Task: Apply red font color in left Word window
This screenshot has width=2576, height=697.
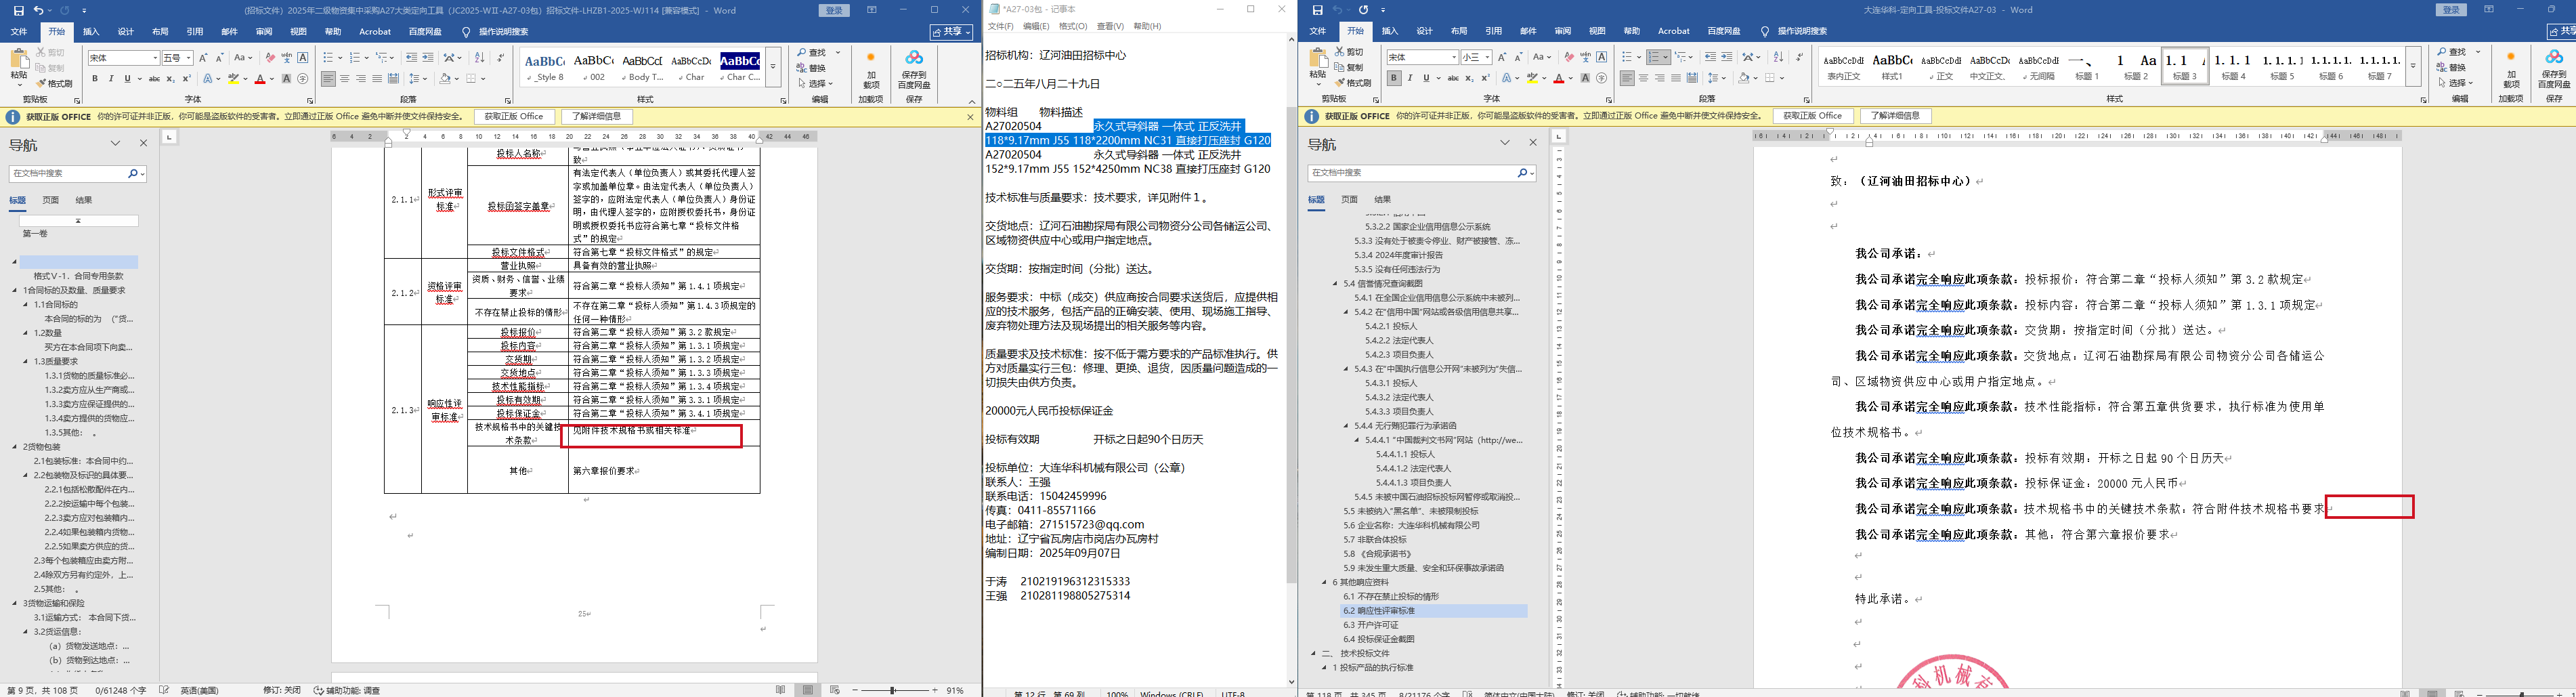Action: pos(259,79)
